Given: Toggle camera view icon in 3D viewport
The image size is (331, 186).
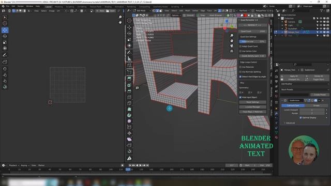Looking at the screenshot, I should pyautogui.click(x=232, y=46).
